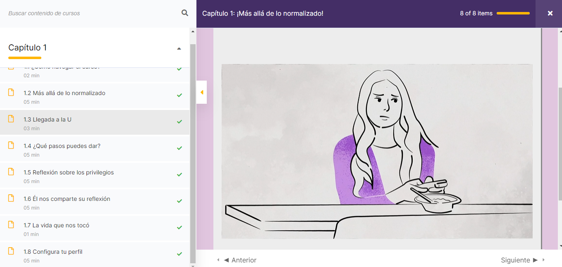Click document icon beside 1.2 Más allá de lo normalizado
This screenshot has height=267, width=562.
tap(12, 92)
